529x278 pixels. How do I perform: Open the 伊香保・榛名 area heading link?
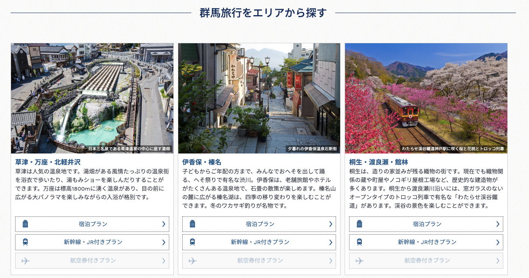coord(202,162)
